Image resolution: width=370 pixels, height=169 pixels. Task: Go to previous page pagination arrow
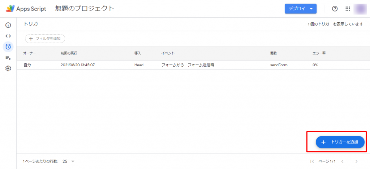coord(342,161)
